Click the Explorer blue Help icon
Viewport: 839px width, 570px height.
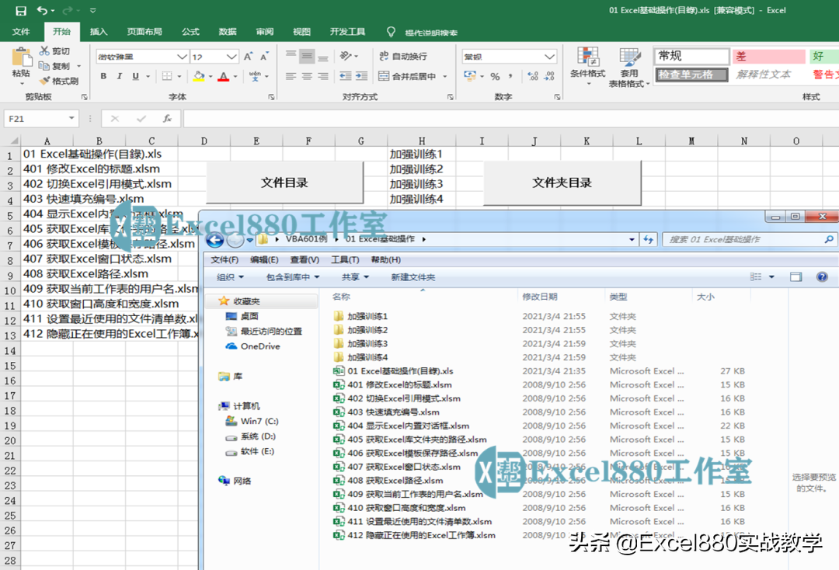tap(823, 277)
